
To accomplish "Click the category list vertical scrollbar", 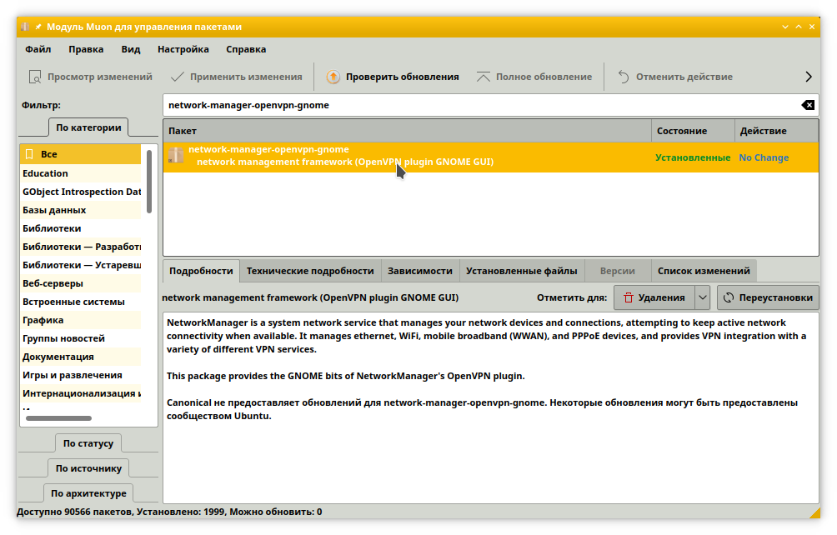I will (x=149, y=182).
